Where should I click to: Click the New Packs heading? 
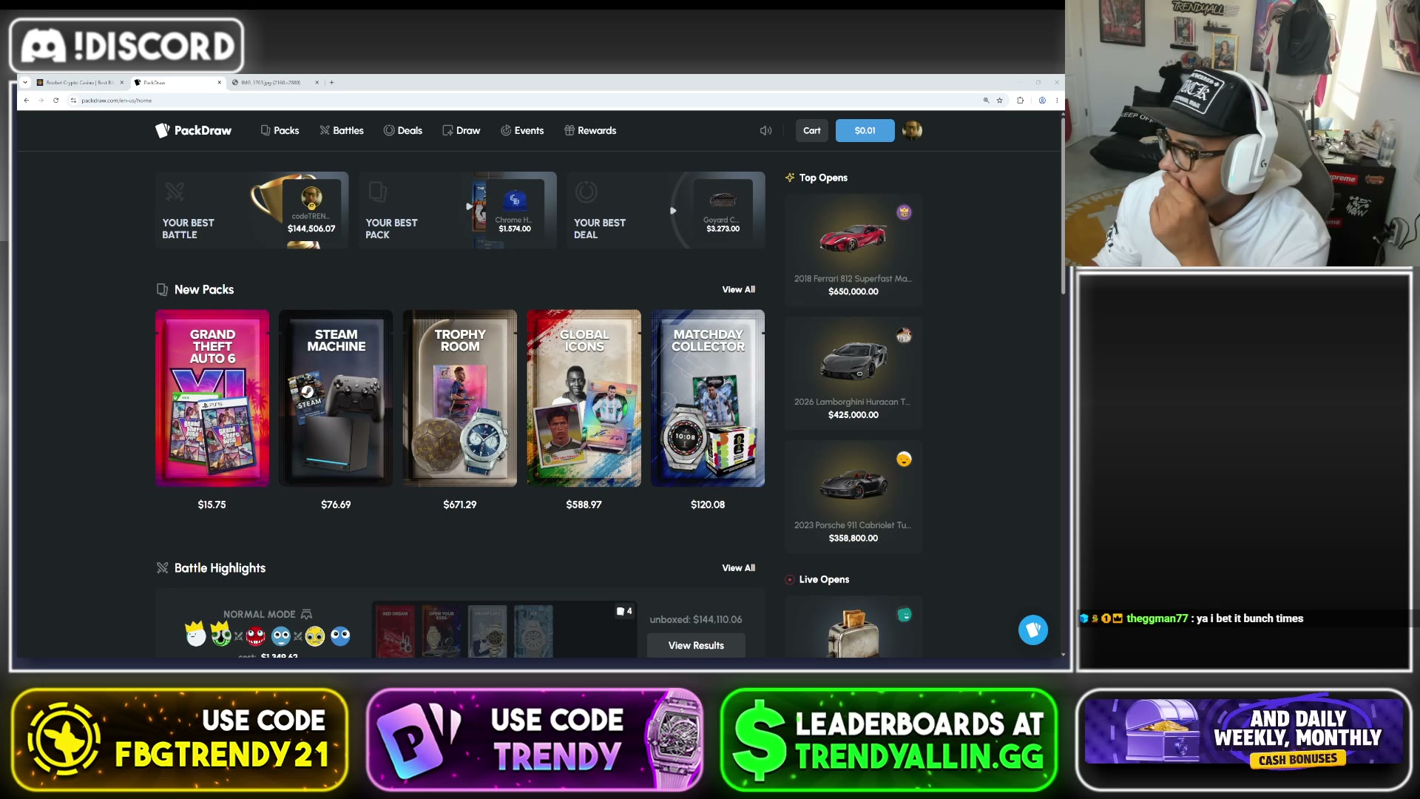(204, 289)
